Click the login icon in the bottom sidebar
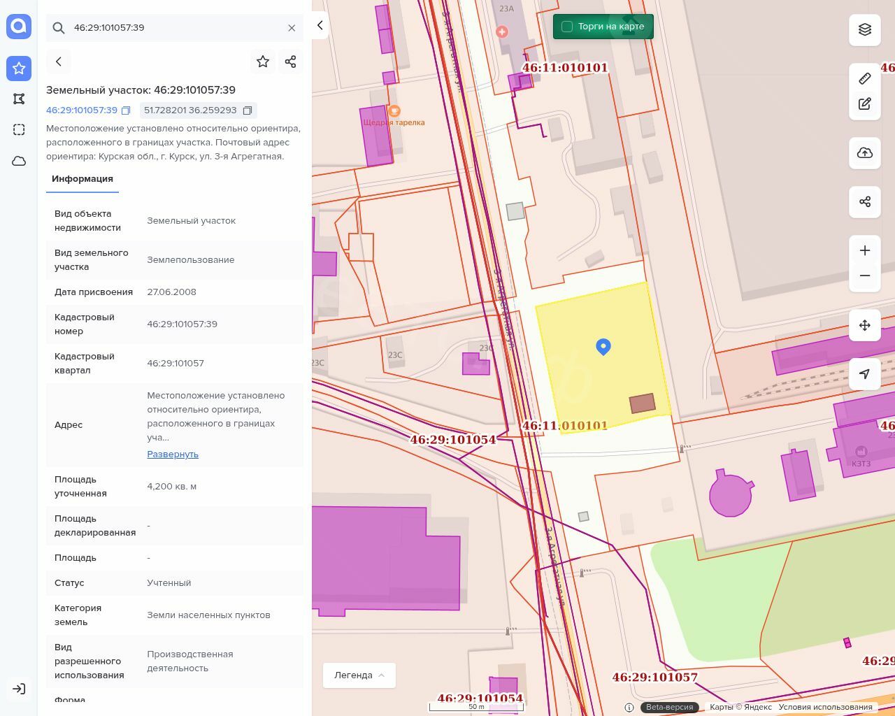Viewport: 895px width, 716px height. (x=19, y=689)
